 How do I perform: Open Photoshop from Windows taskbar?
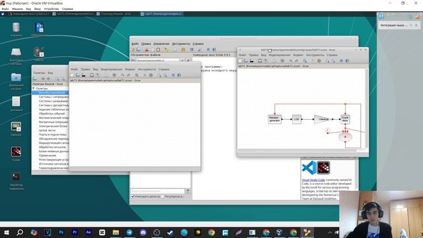pyautogui.click(x=61, y=233)
